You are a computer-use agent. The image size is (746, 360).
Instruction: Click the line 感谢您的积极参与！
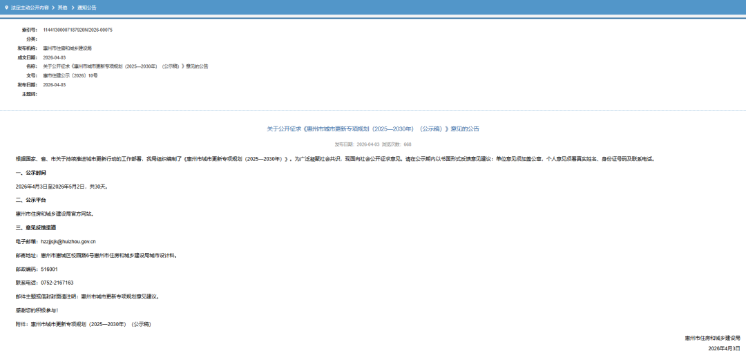[x=37, y=310]
